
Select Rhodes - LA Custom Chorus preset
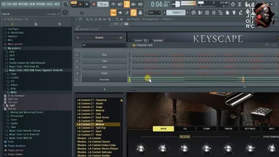(93, 142)
